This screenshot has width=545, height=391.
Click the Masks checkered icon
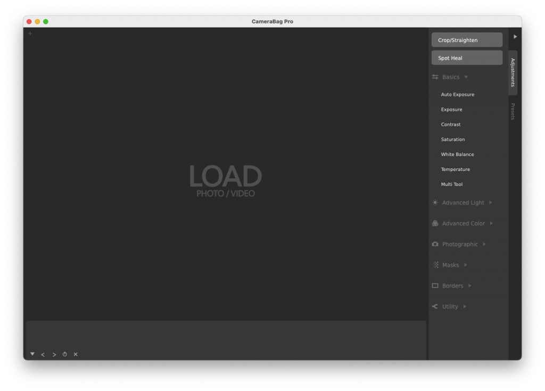(435, 265)
